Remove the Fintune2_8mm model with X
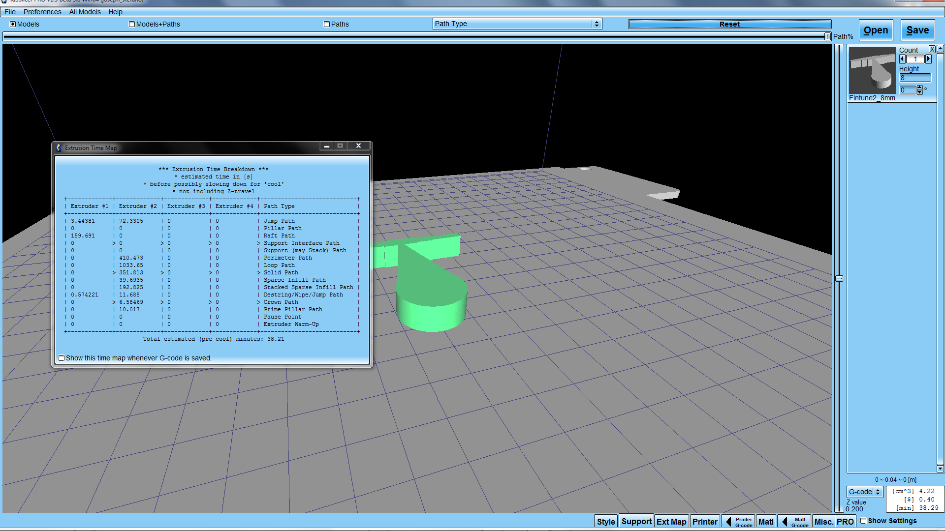The image size is (945, 531). click(932, 49)
